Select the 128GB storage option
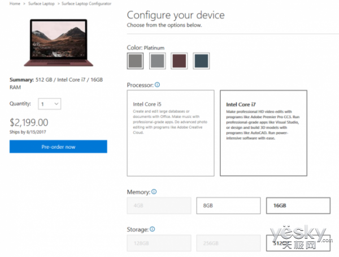The height and width of the screenshot is (257, 339). (159, 243)
